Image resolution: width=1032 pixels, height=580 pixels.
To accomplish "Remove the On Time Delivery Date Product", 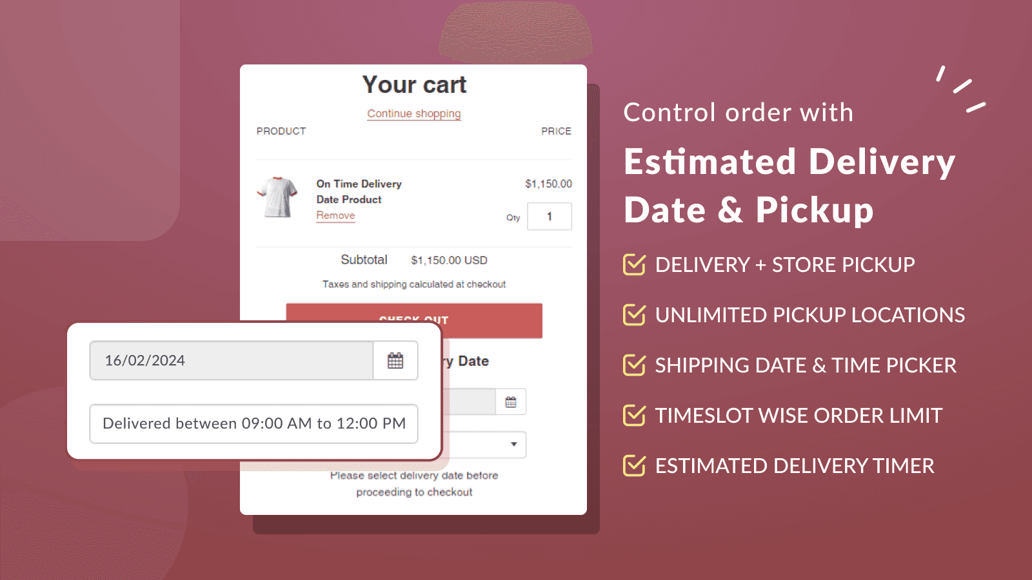I will [335, 215].
